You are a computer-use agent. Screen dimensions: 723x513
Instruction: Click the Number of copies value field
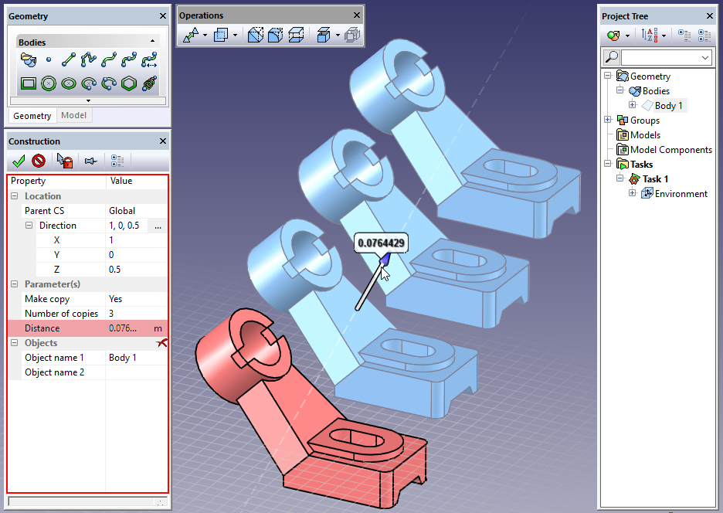click(x=135, y=314)
